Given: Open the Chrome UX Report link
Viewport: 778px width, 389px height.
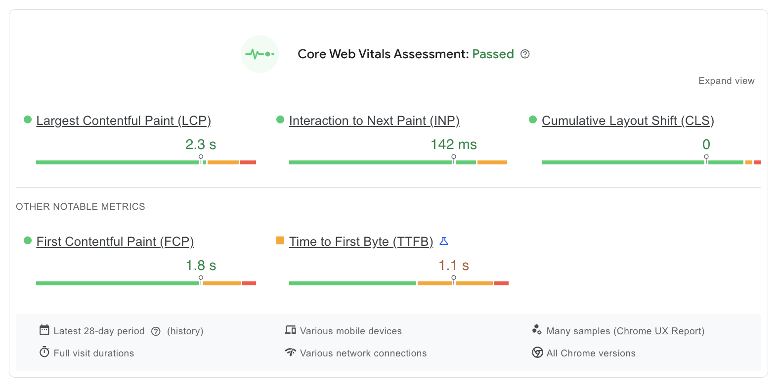Looking at the screenshot, I should click(659, 331).
